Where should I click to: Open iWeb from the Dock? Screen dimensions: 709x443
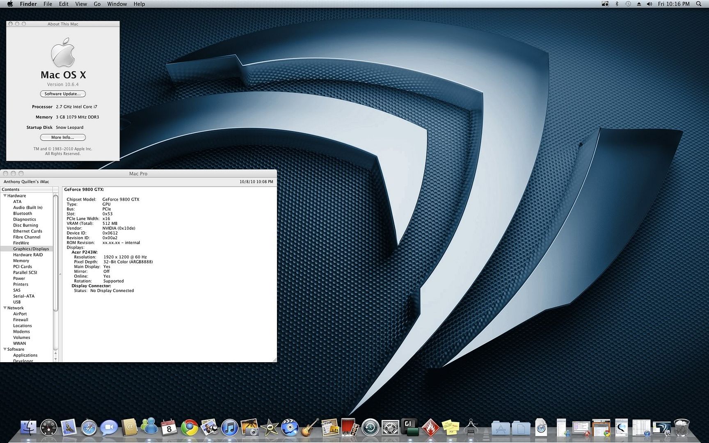[330, 428]
